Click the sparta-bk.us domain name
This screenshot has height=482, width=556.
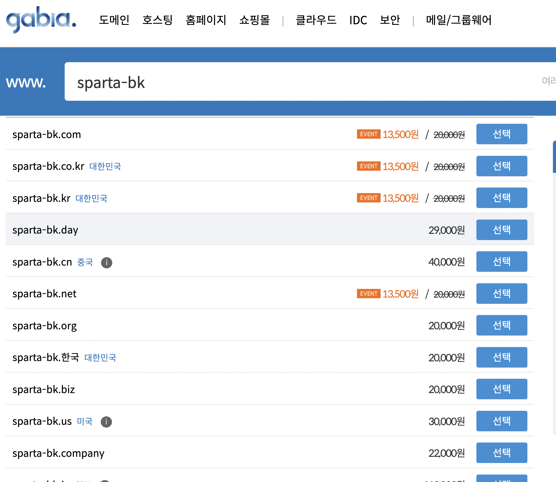(42, 421)
